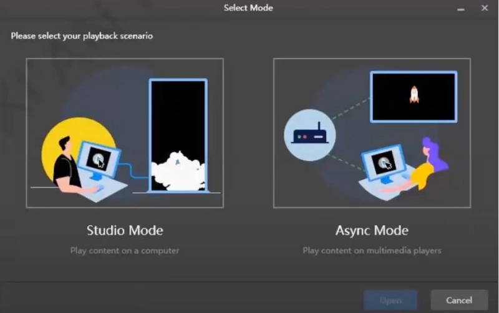The height and width of the screenshot is (313, 499).
Task: Click the router icon in Async Mode
Action: coord(309,135)
